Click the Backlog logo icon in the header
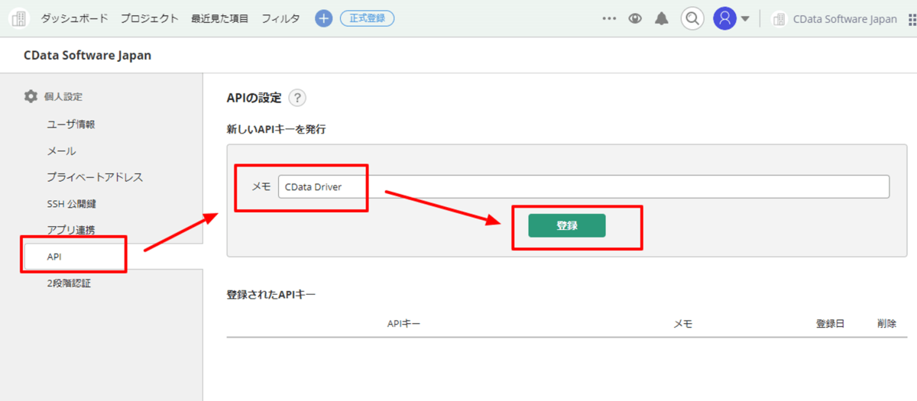 18,18
